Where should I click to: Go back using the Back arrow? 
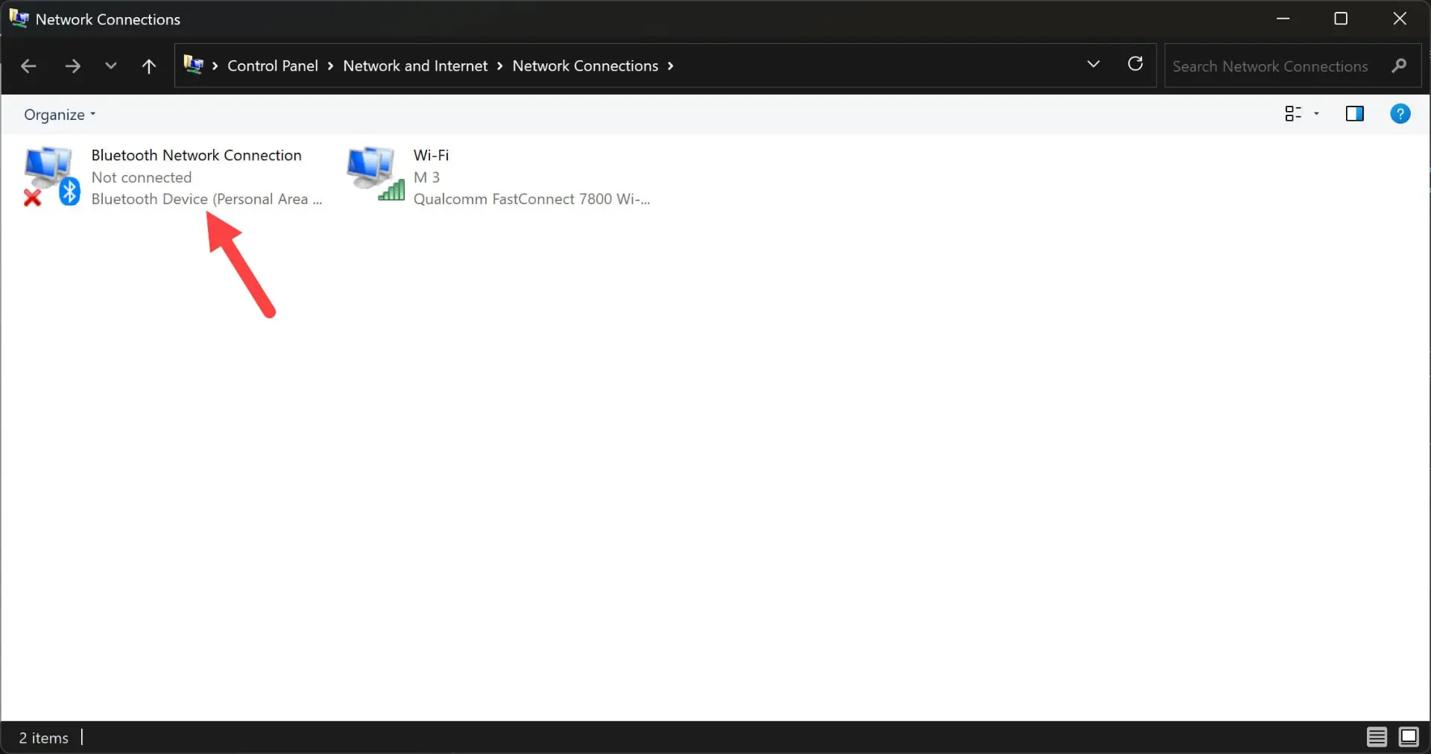pos(28,66)
